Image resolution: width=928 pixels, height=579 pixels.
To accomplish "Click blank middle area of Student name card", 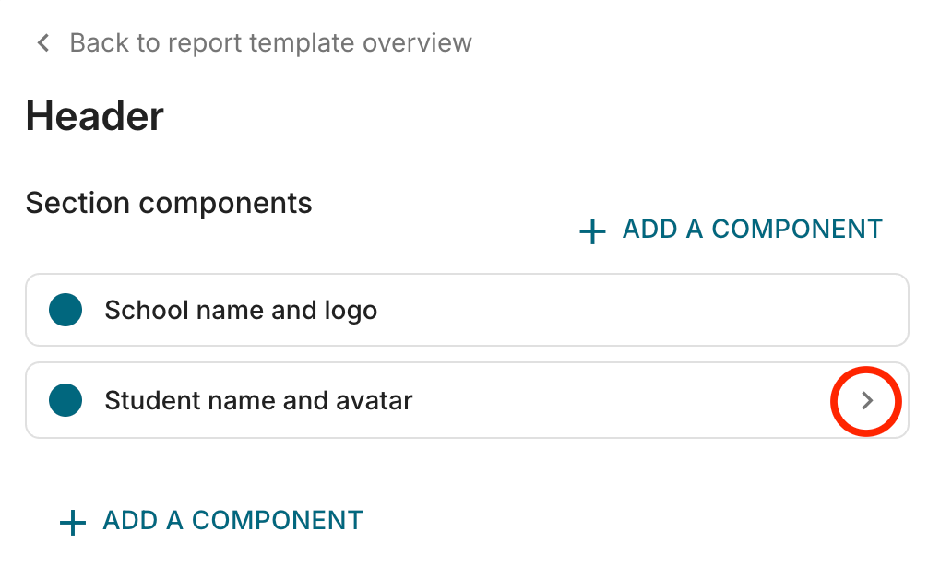I will pos(622,400).
